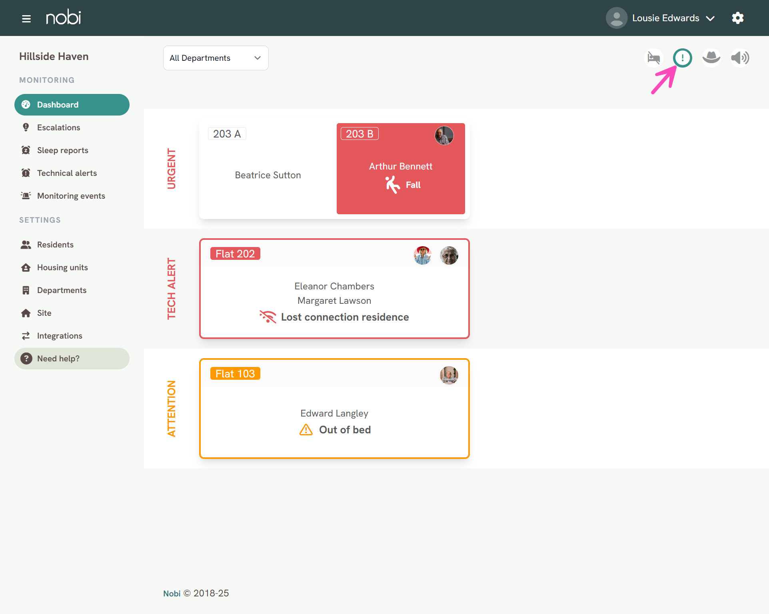Mute alerts via the speaker icon
This screenshot has height=614, width=769.
click(x=739, y=58)
